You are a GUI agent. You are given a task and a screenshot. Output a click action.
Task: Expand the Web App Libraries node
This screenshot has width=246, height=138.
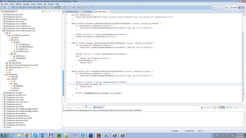pos(5,63)
